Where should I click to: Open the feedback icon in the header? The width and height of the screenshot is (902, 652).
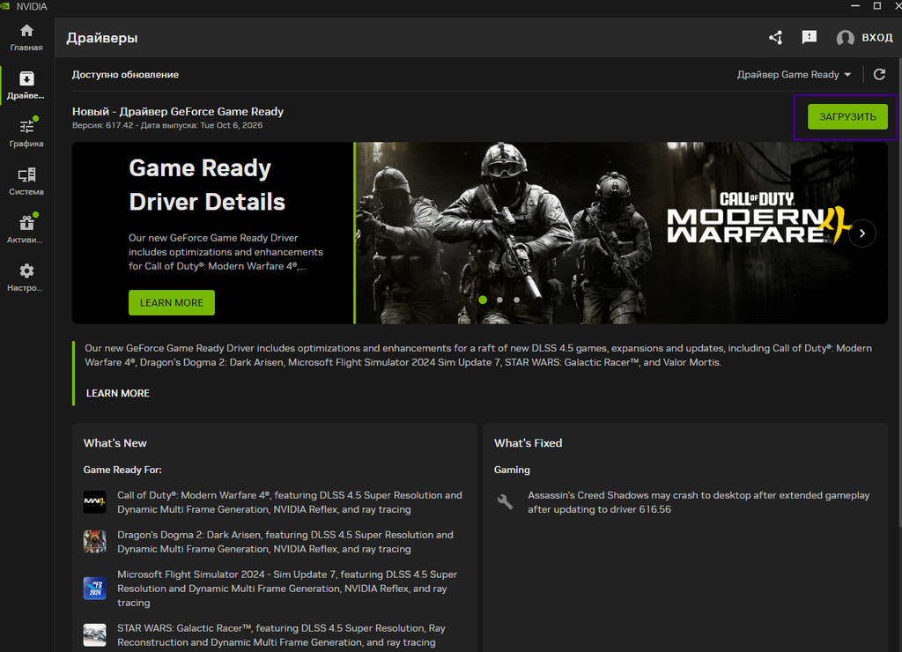point(810,38)
